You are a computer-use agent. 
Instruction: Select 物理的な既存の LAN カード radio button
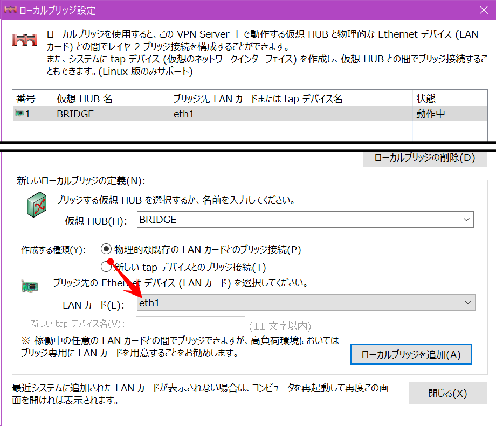click(106, 249)
